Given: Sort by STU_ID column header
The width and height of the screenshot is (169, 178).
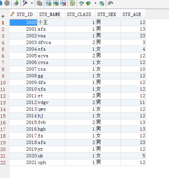Looking at the screenshot, I should 23,14.
